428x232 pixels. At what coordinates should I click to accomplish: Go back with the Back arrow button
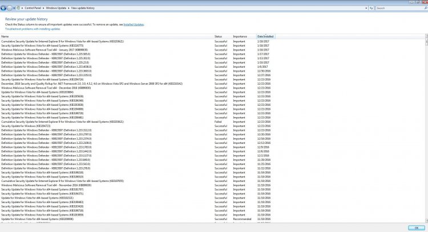[x=3, y=8]
